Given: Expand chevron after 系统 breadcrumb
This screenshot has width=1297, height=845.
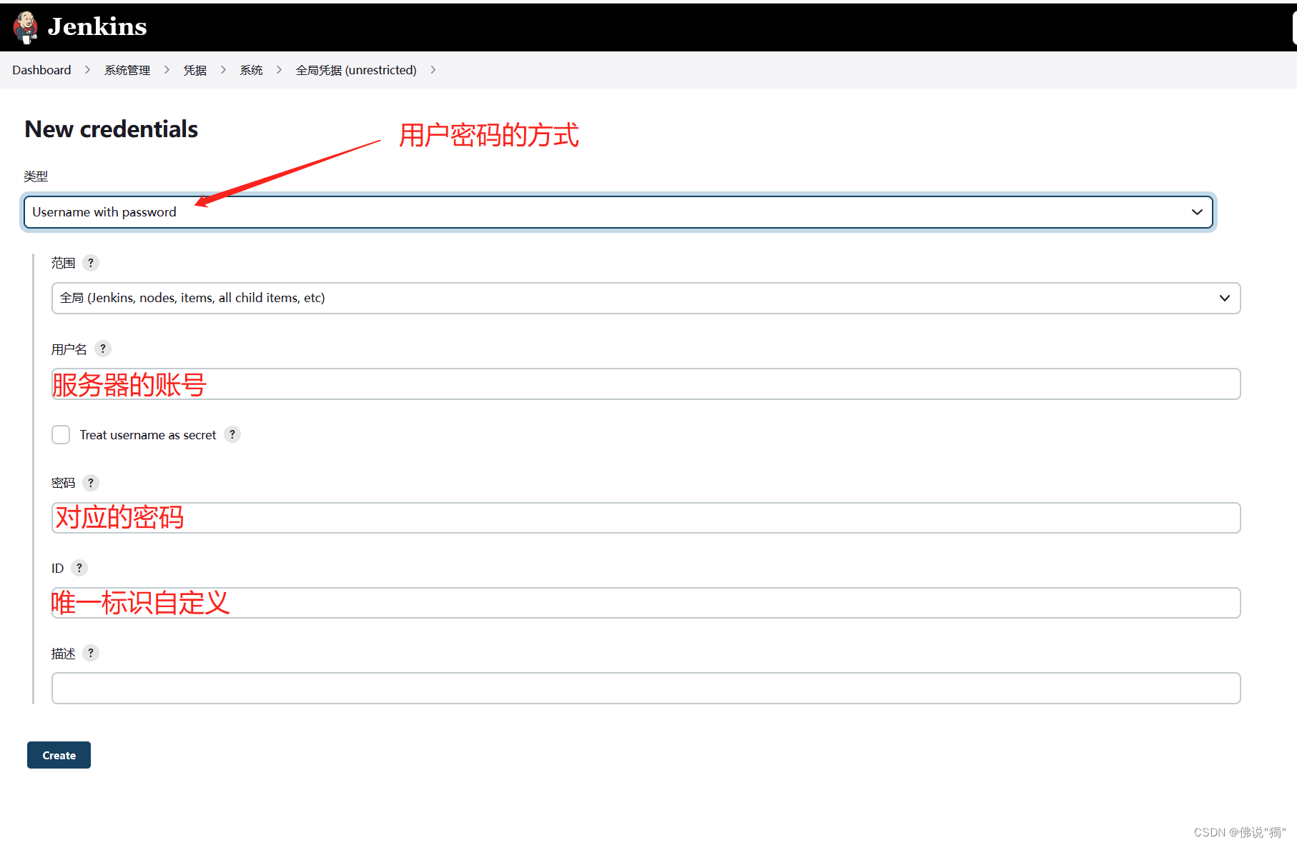Looking at the screenshot, I should (279, 70).
